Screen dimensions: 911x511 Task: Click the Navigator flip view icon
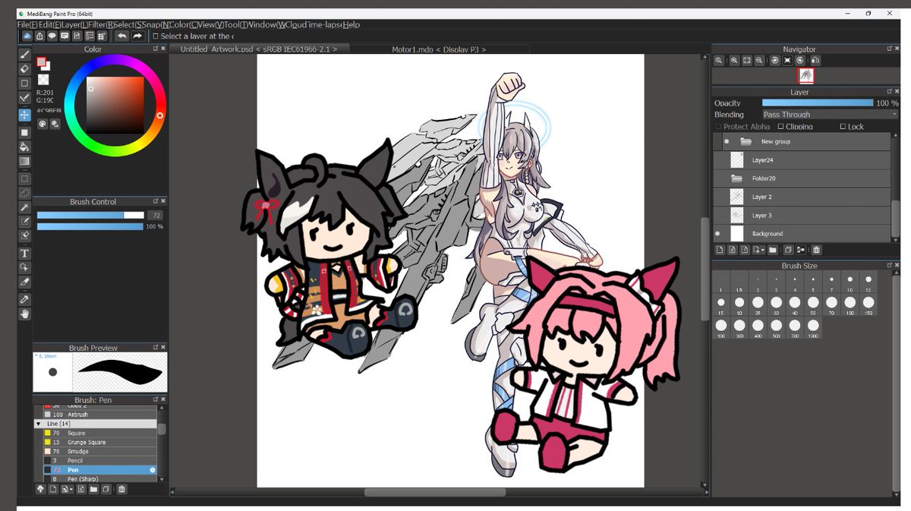coord(814,60)
